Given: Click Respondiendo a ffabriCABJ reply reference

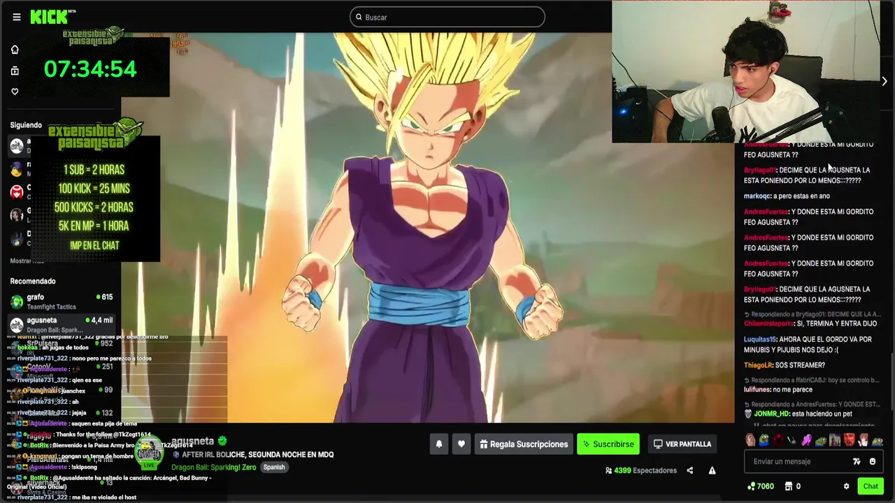Looking at the screenshot, I should pyautogui.click(x=811, y=381).
